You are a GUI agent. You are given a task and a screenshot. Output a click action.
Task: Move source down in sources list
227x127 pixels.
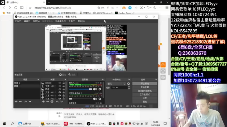tap(62, 102)
